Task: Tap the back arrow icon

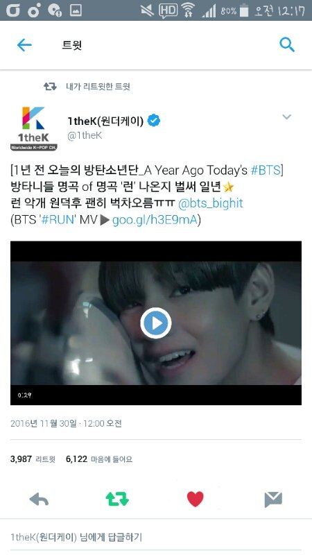Action: tap(24, 45)
